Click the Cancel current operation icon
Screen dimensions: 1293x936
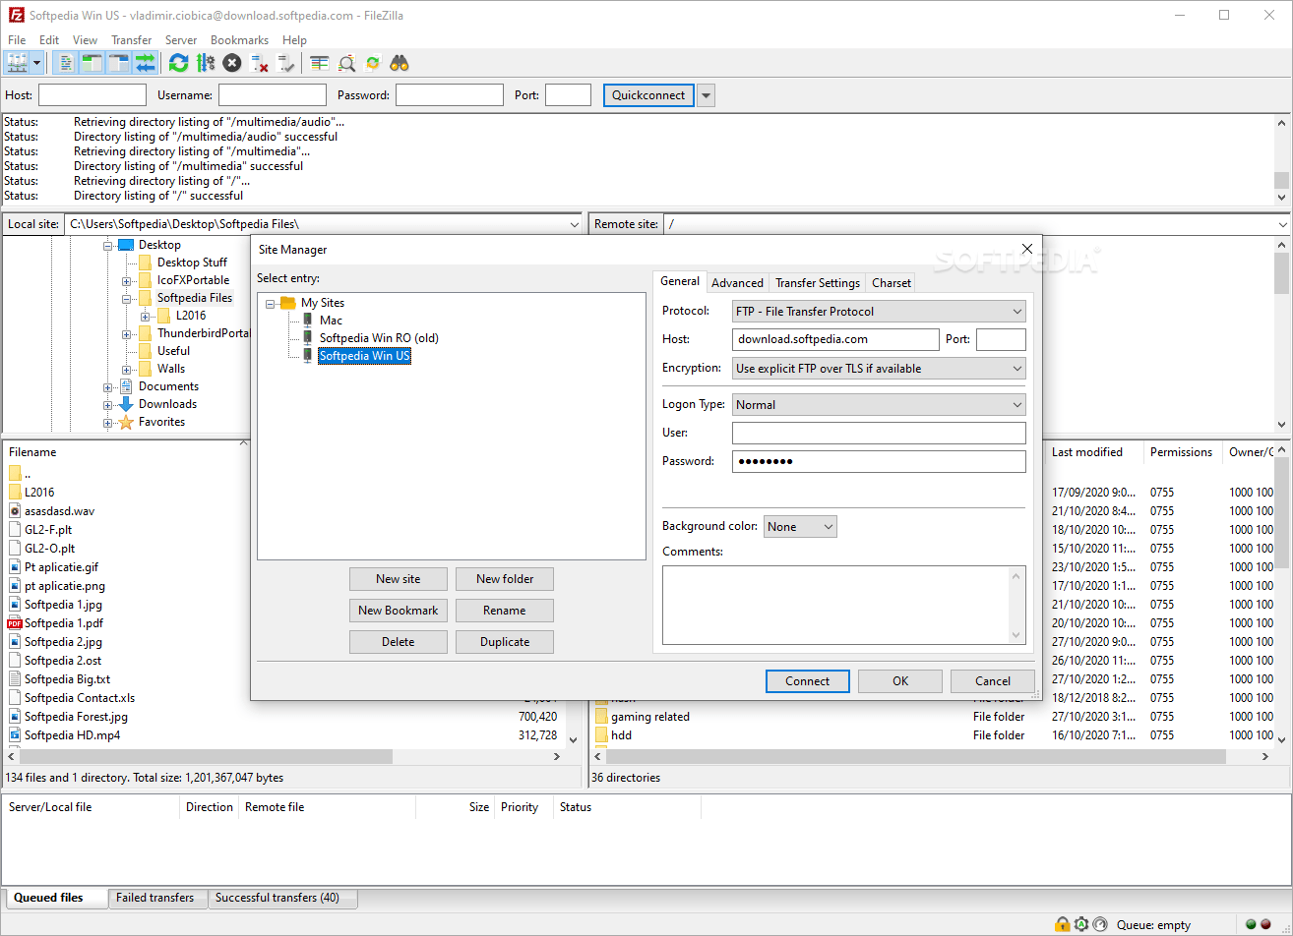point(232,63)
